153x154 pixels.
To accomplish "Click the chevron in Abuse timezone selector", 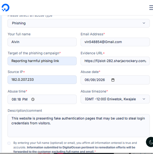I will [144, 99].
